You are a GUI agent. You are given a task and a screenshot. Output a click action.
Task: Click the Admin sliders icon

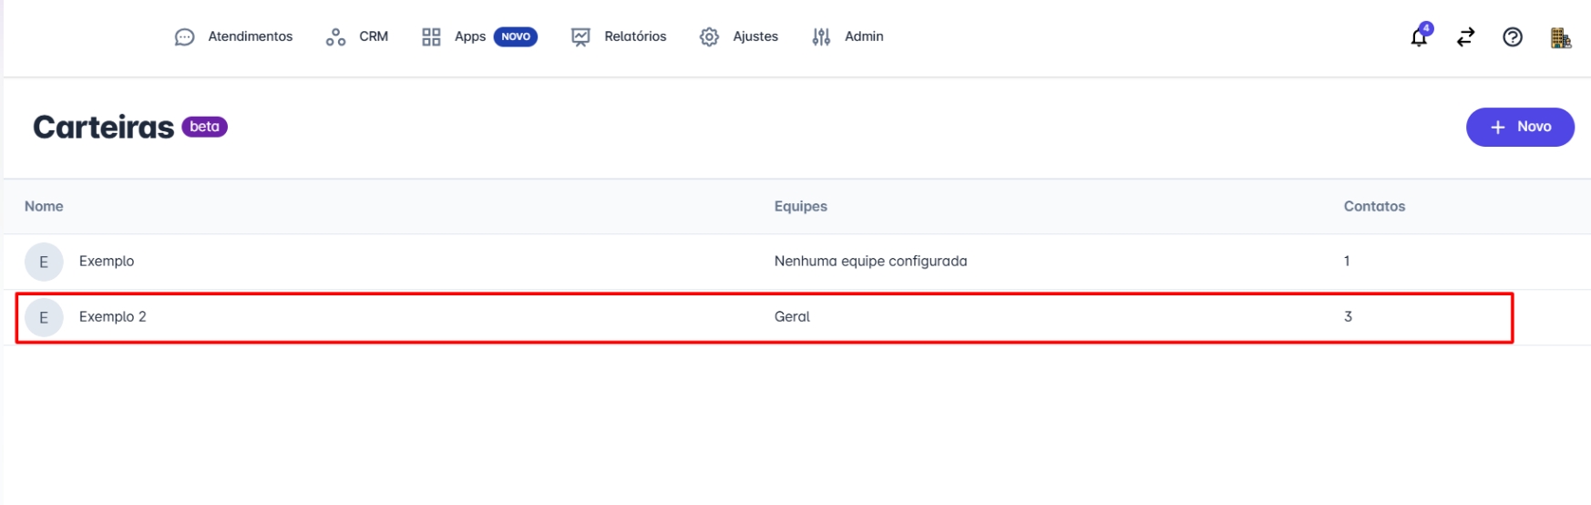[821, 37]
